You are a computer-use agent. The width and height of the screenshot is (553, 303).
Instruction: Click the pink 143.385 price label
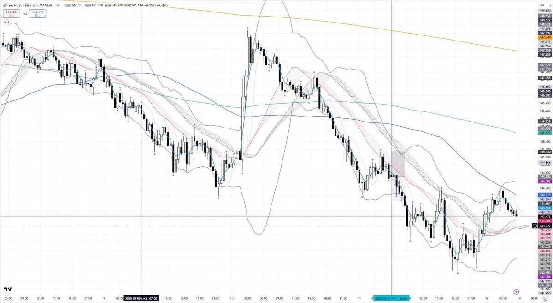pyautogui.click(x=545, y=221)
